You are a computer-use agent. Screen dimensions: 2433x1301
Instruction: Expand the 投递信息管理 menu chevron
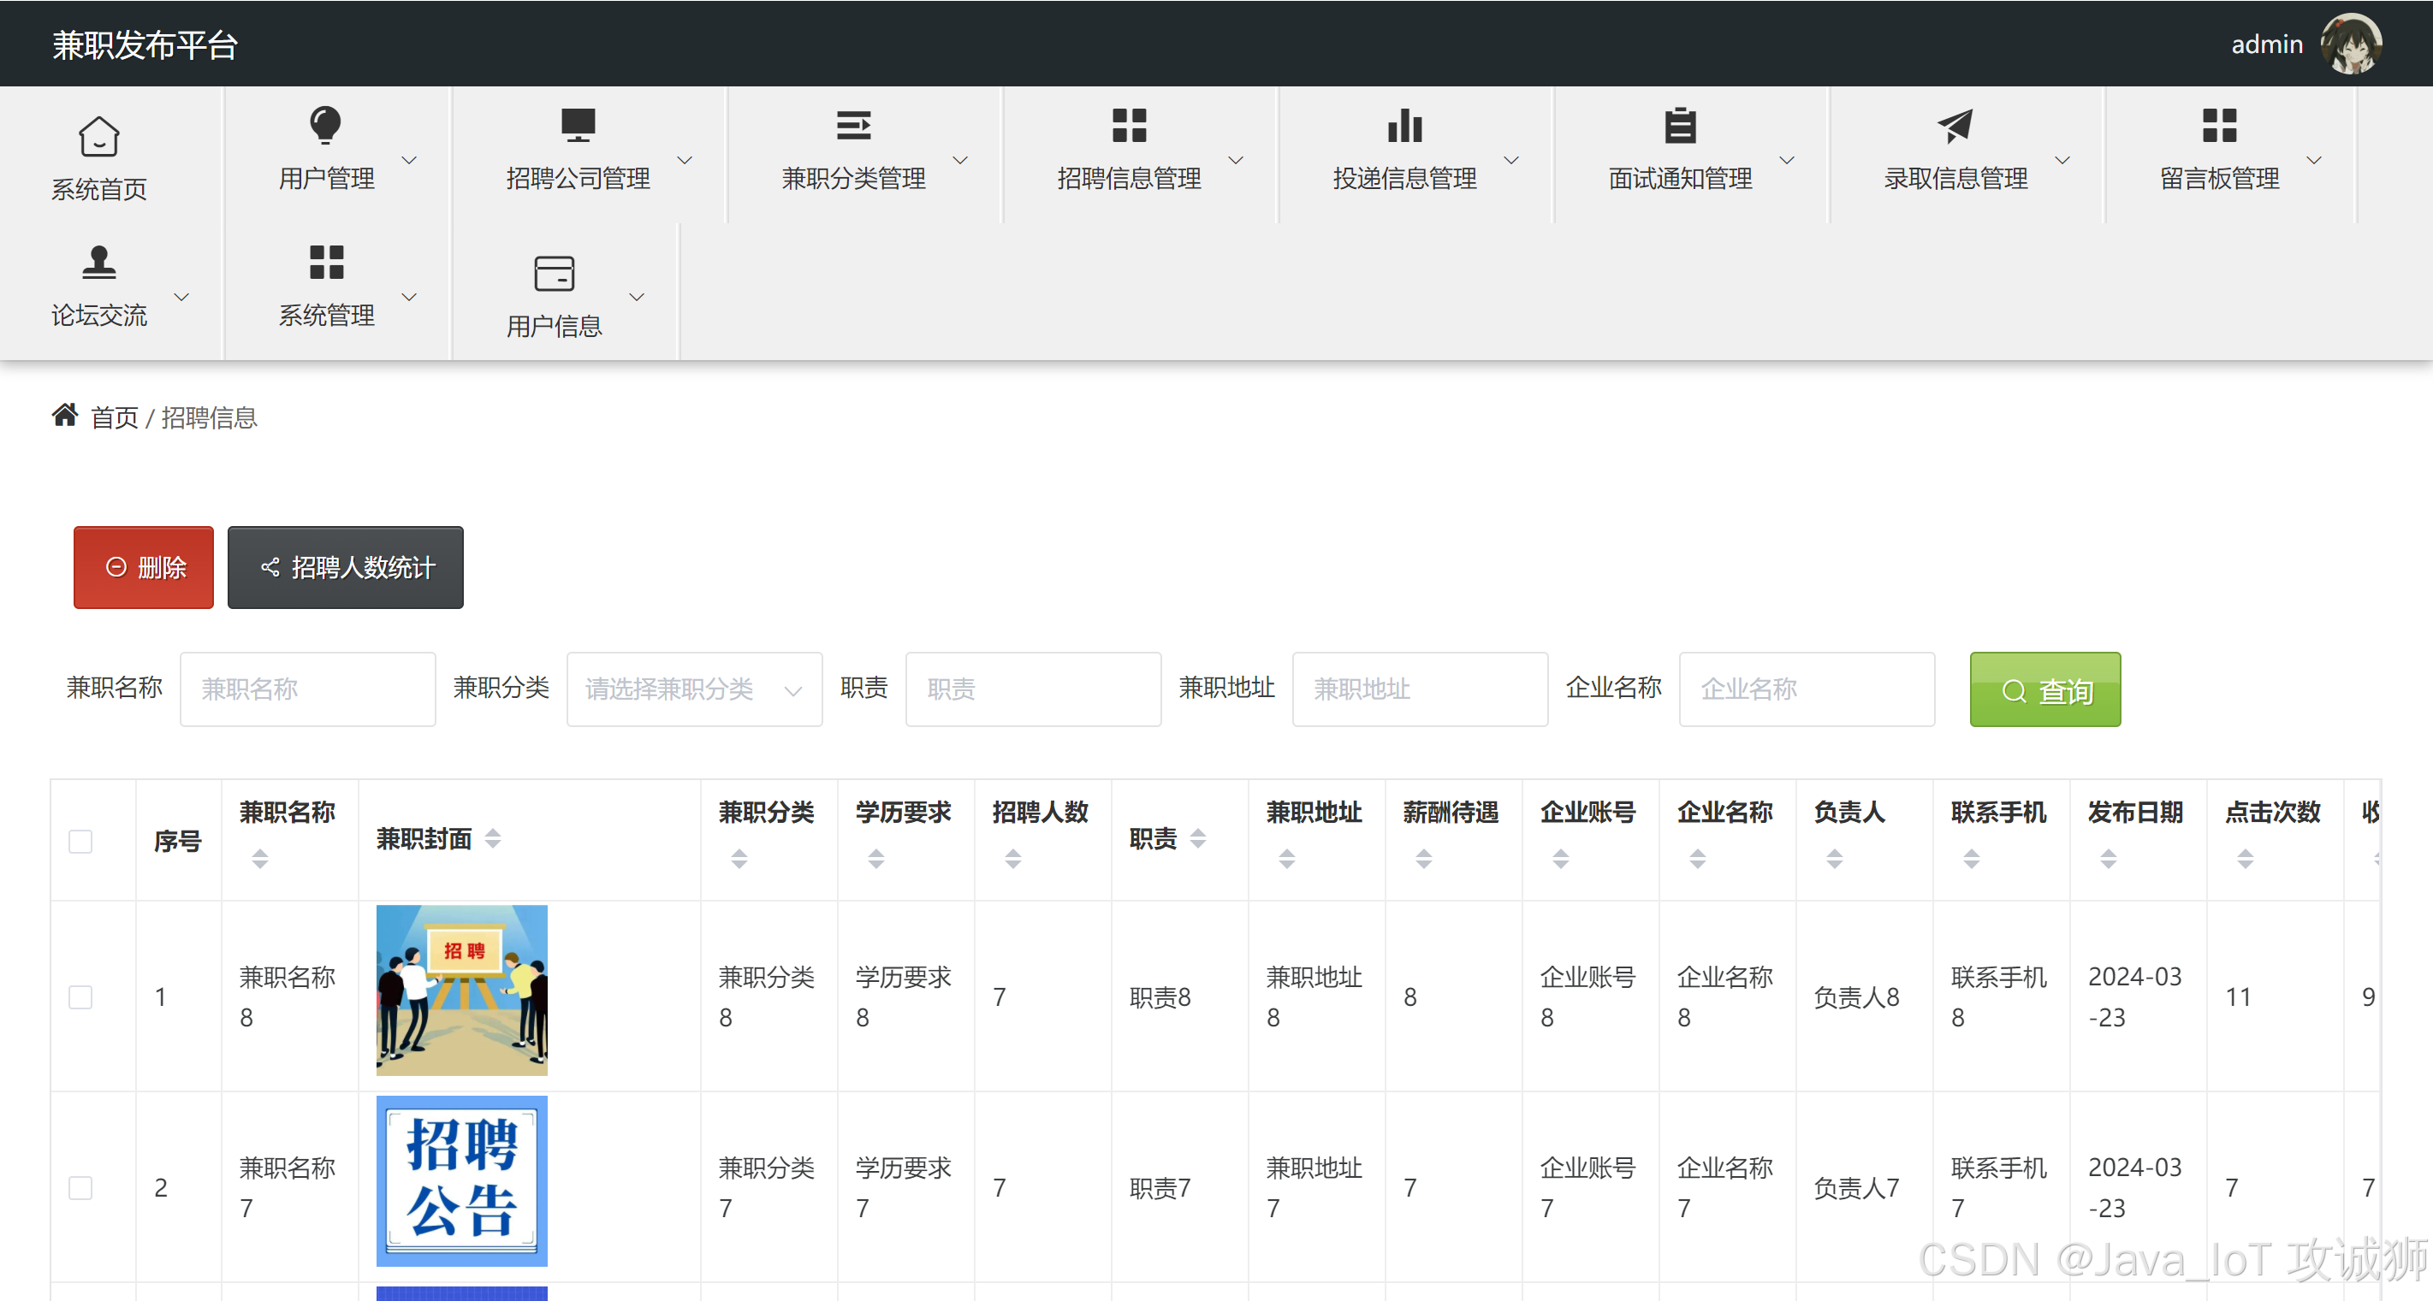click(1511, 161)
